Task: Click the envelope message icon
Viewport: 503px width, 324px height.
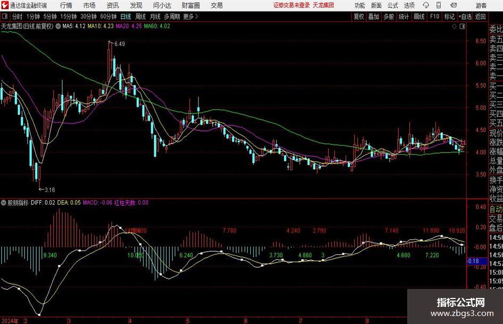Action: click(453, 5)
